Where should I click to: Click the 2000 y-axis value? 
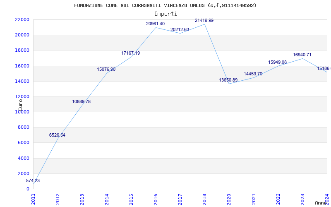pos(24,173)
